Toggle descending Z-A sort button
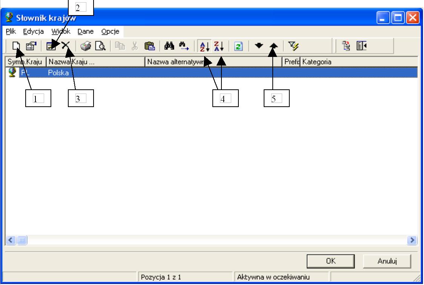Image resolution: width=424 pixels, height=285 pixels. (219, 46)
